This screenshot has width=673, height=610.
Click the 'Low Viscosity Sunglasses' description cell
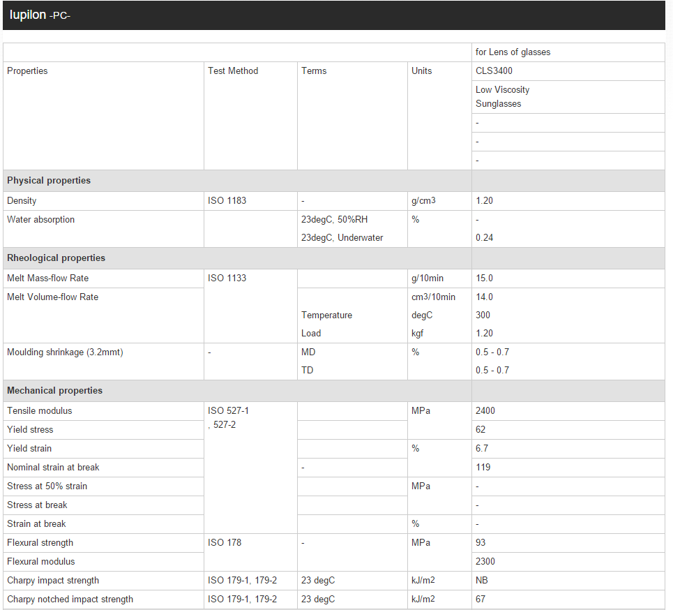[x=568, y=97]
